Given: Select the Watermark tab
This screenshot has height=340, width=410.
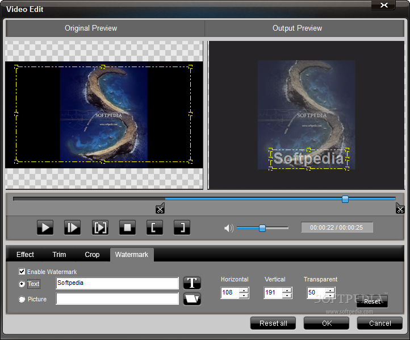Looking at the screenshot, I should [132, 254].
